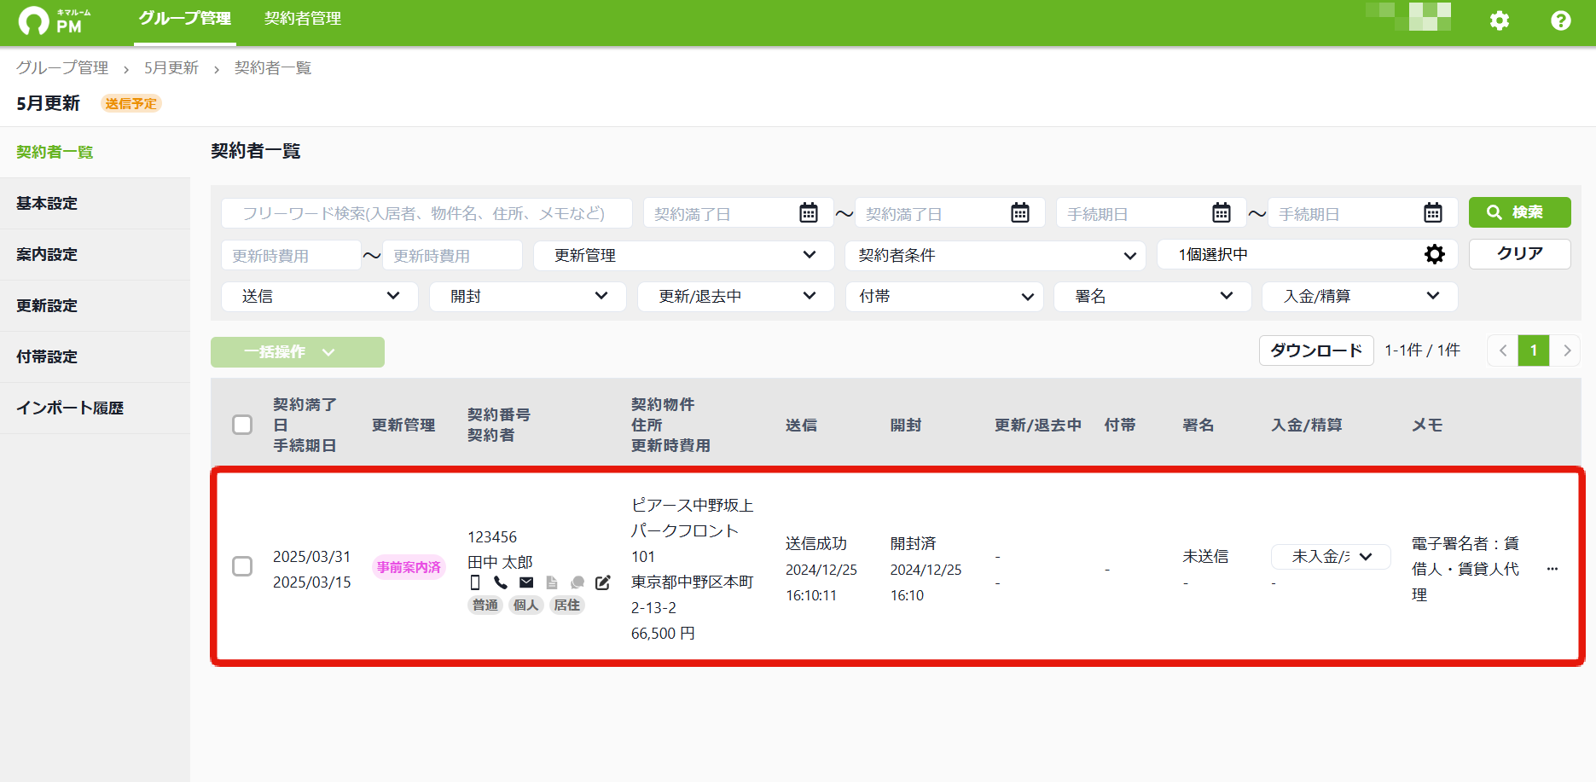Expand the 契約者条件 filter dropdown
The height and width of the screenshot is (782, 1596).
[995, 255]
